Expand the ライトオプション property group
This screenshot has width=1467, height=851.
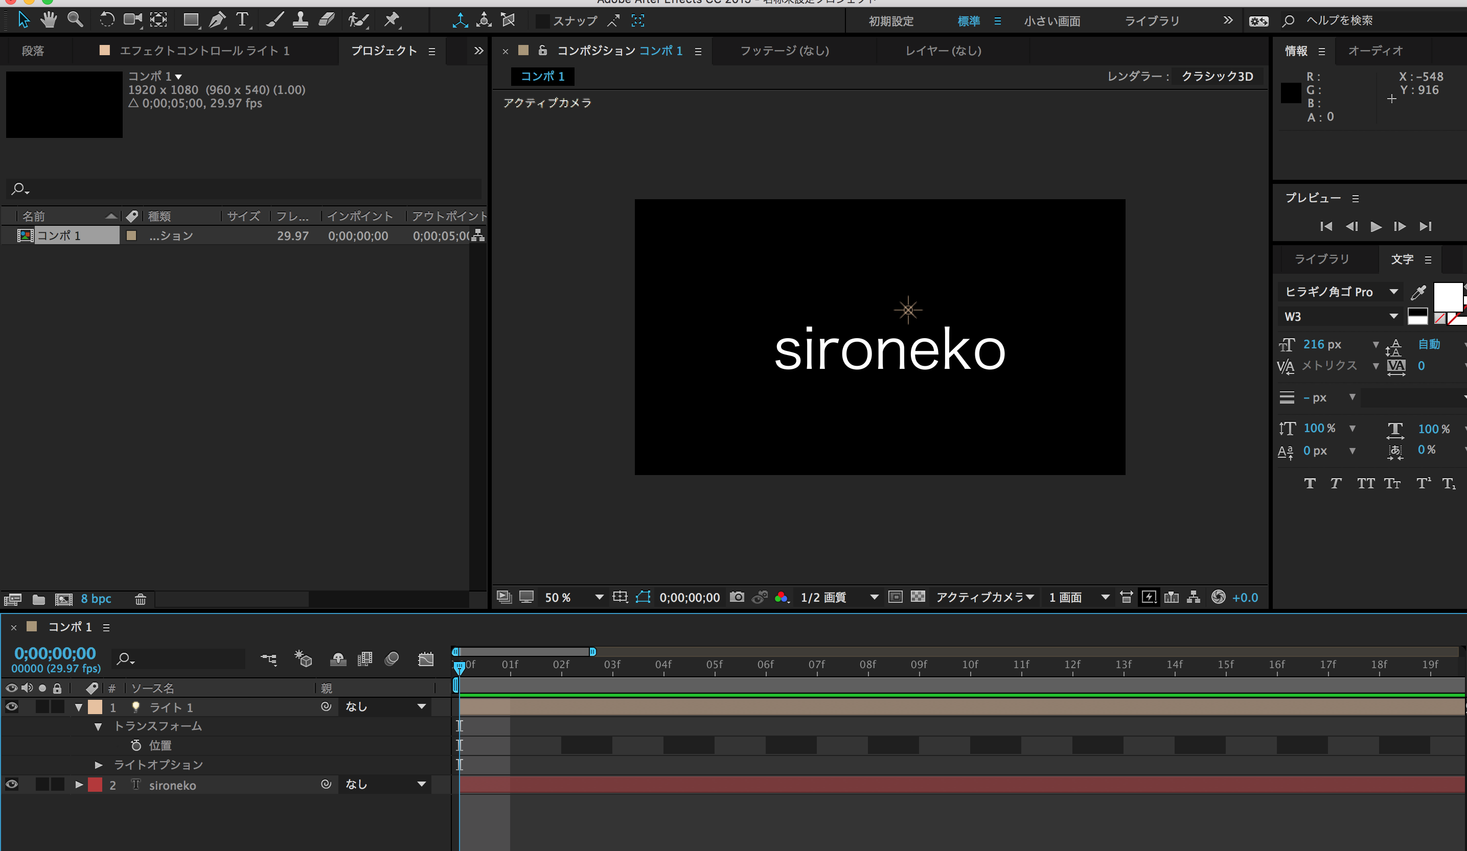click(98, 765)
